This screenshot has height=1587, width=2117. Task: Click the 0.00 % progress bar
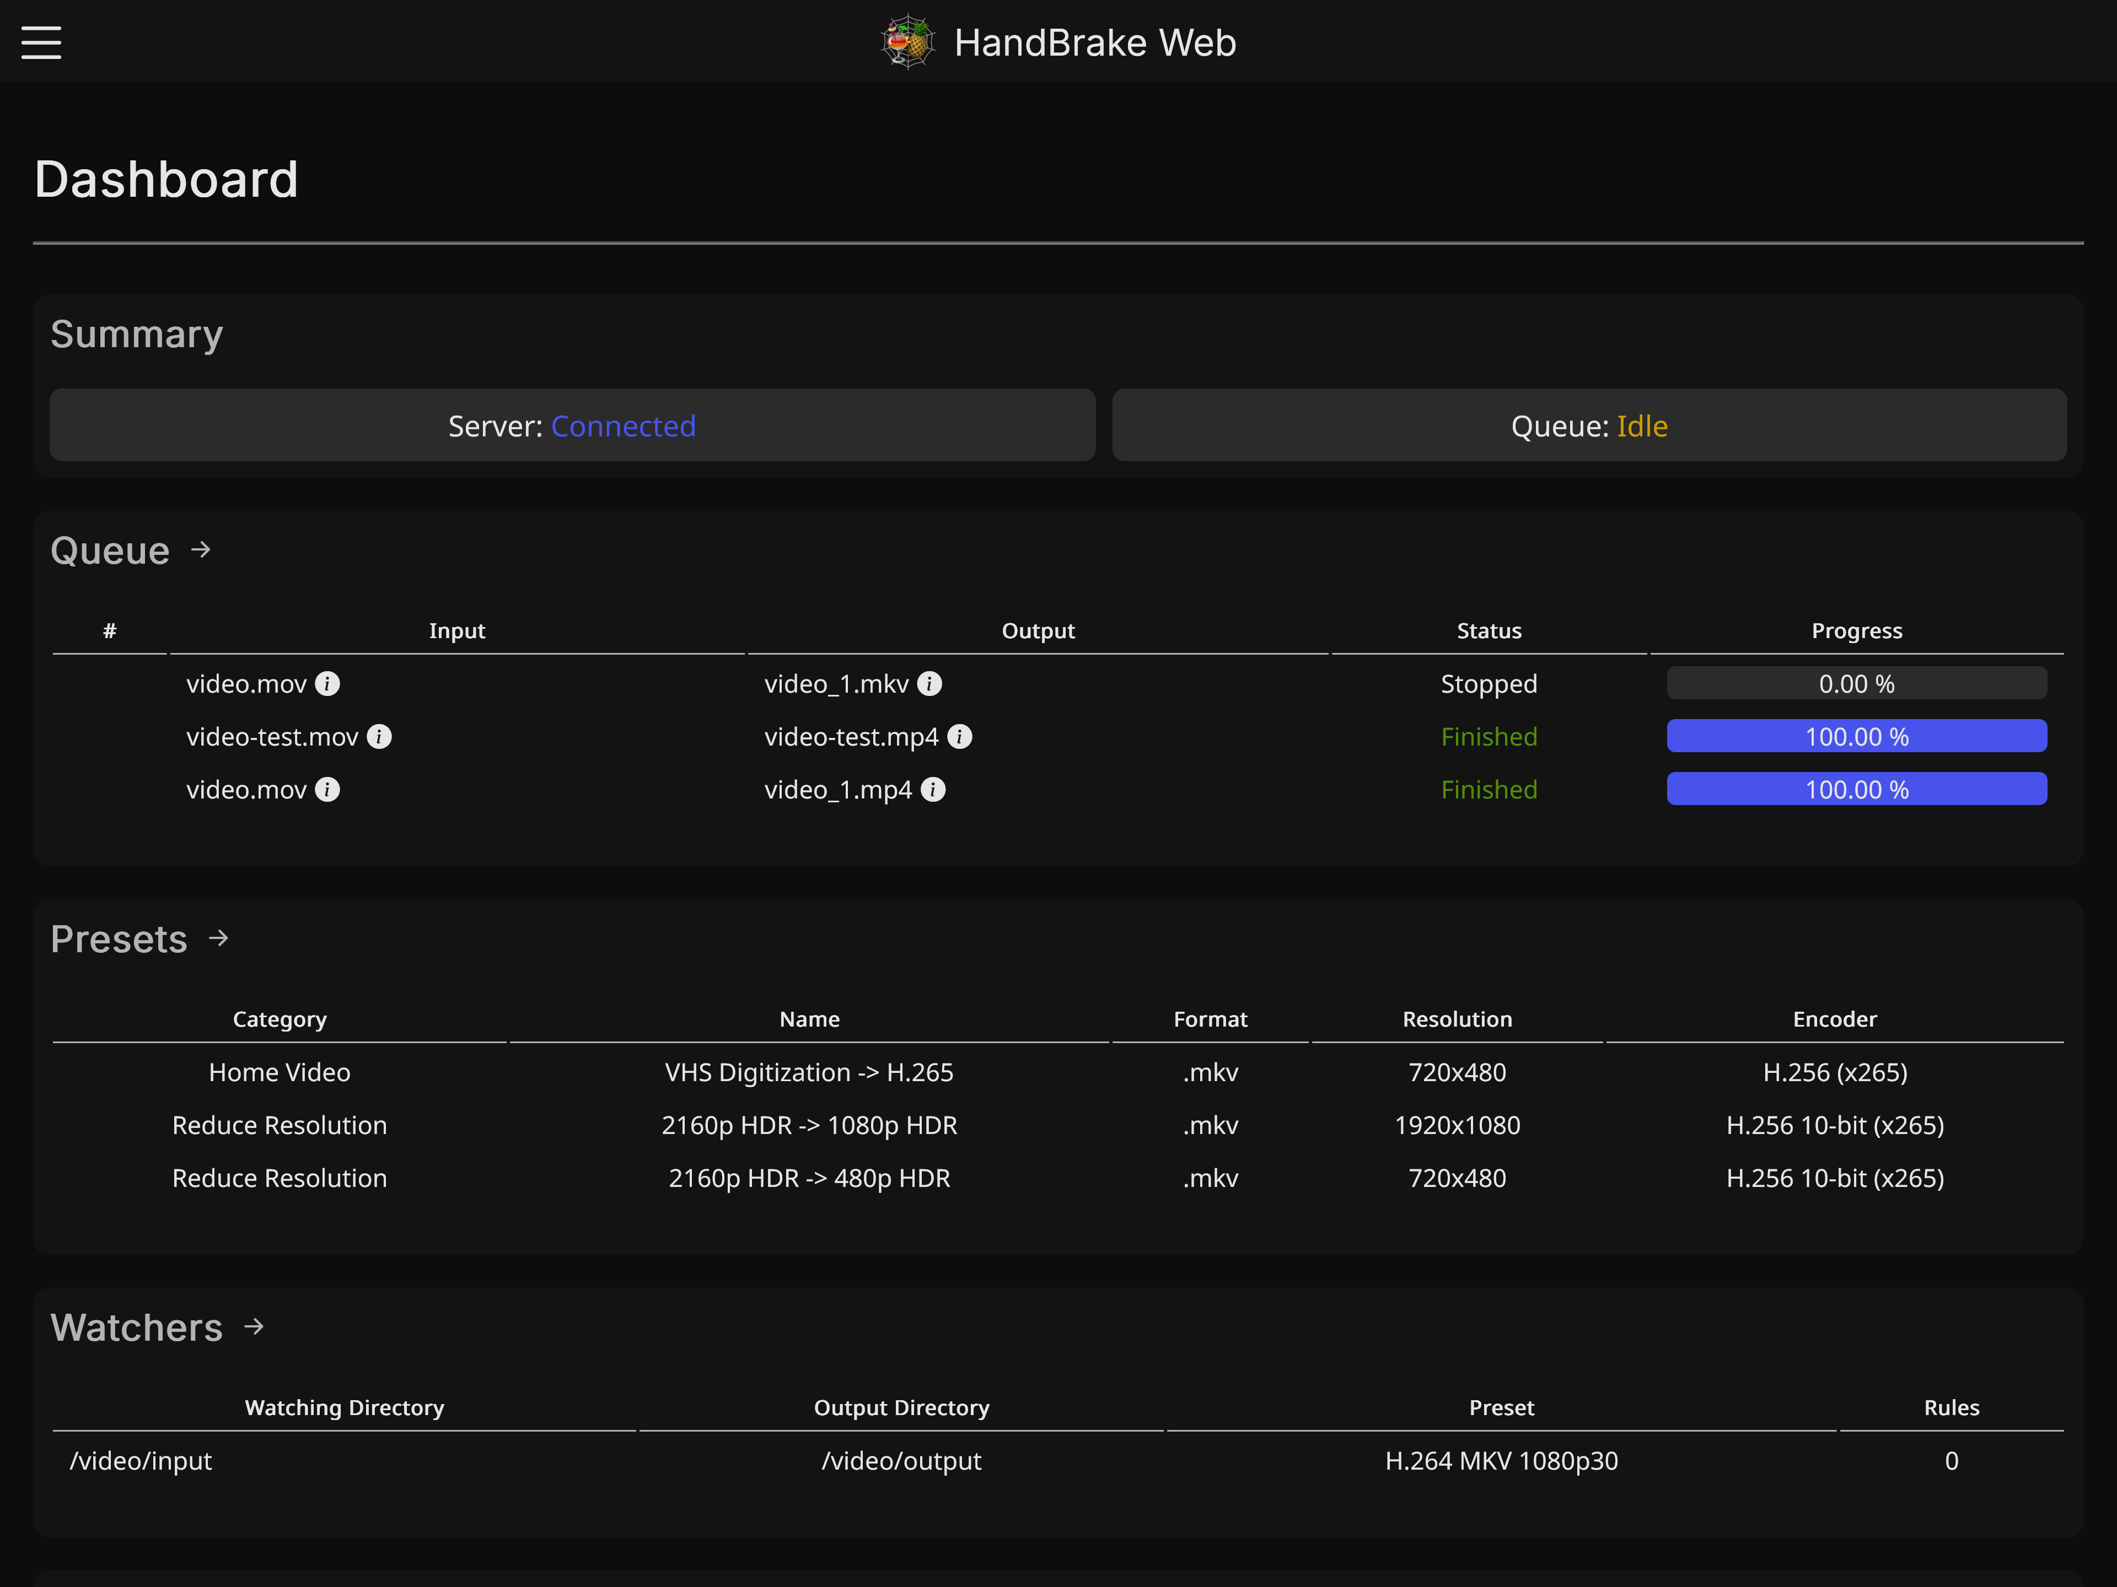coord(1857,683)
